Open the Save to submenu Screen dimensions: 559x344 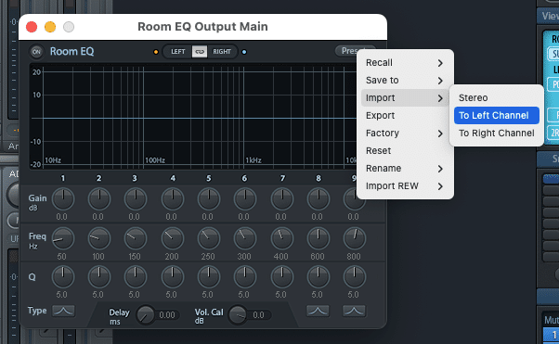pyautogui.click(x=405, y=81)
